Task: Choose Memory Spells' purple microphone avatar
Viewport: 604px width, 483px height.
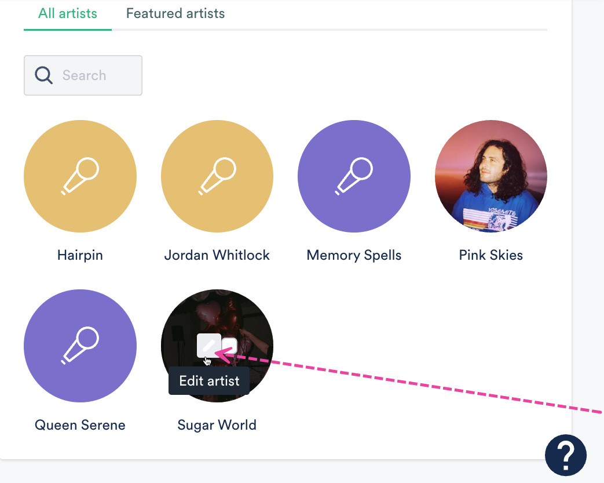Action: [354, 176]
